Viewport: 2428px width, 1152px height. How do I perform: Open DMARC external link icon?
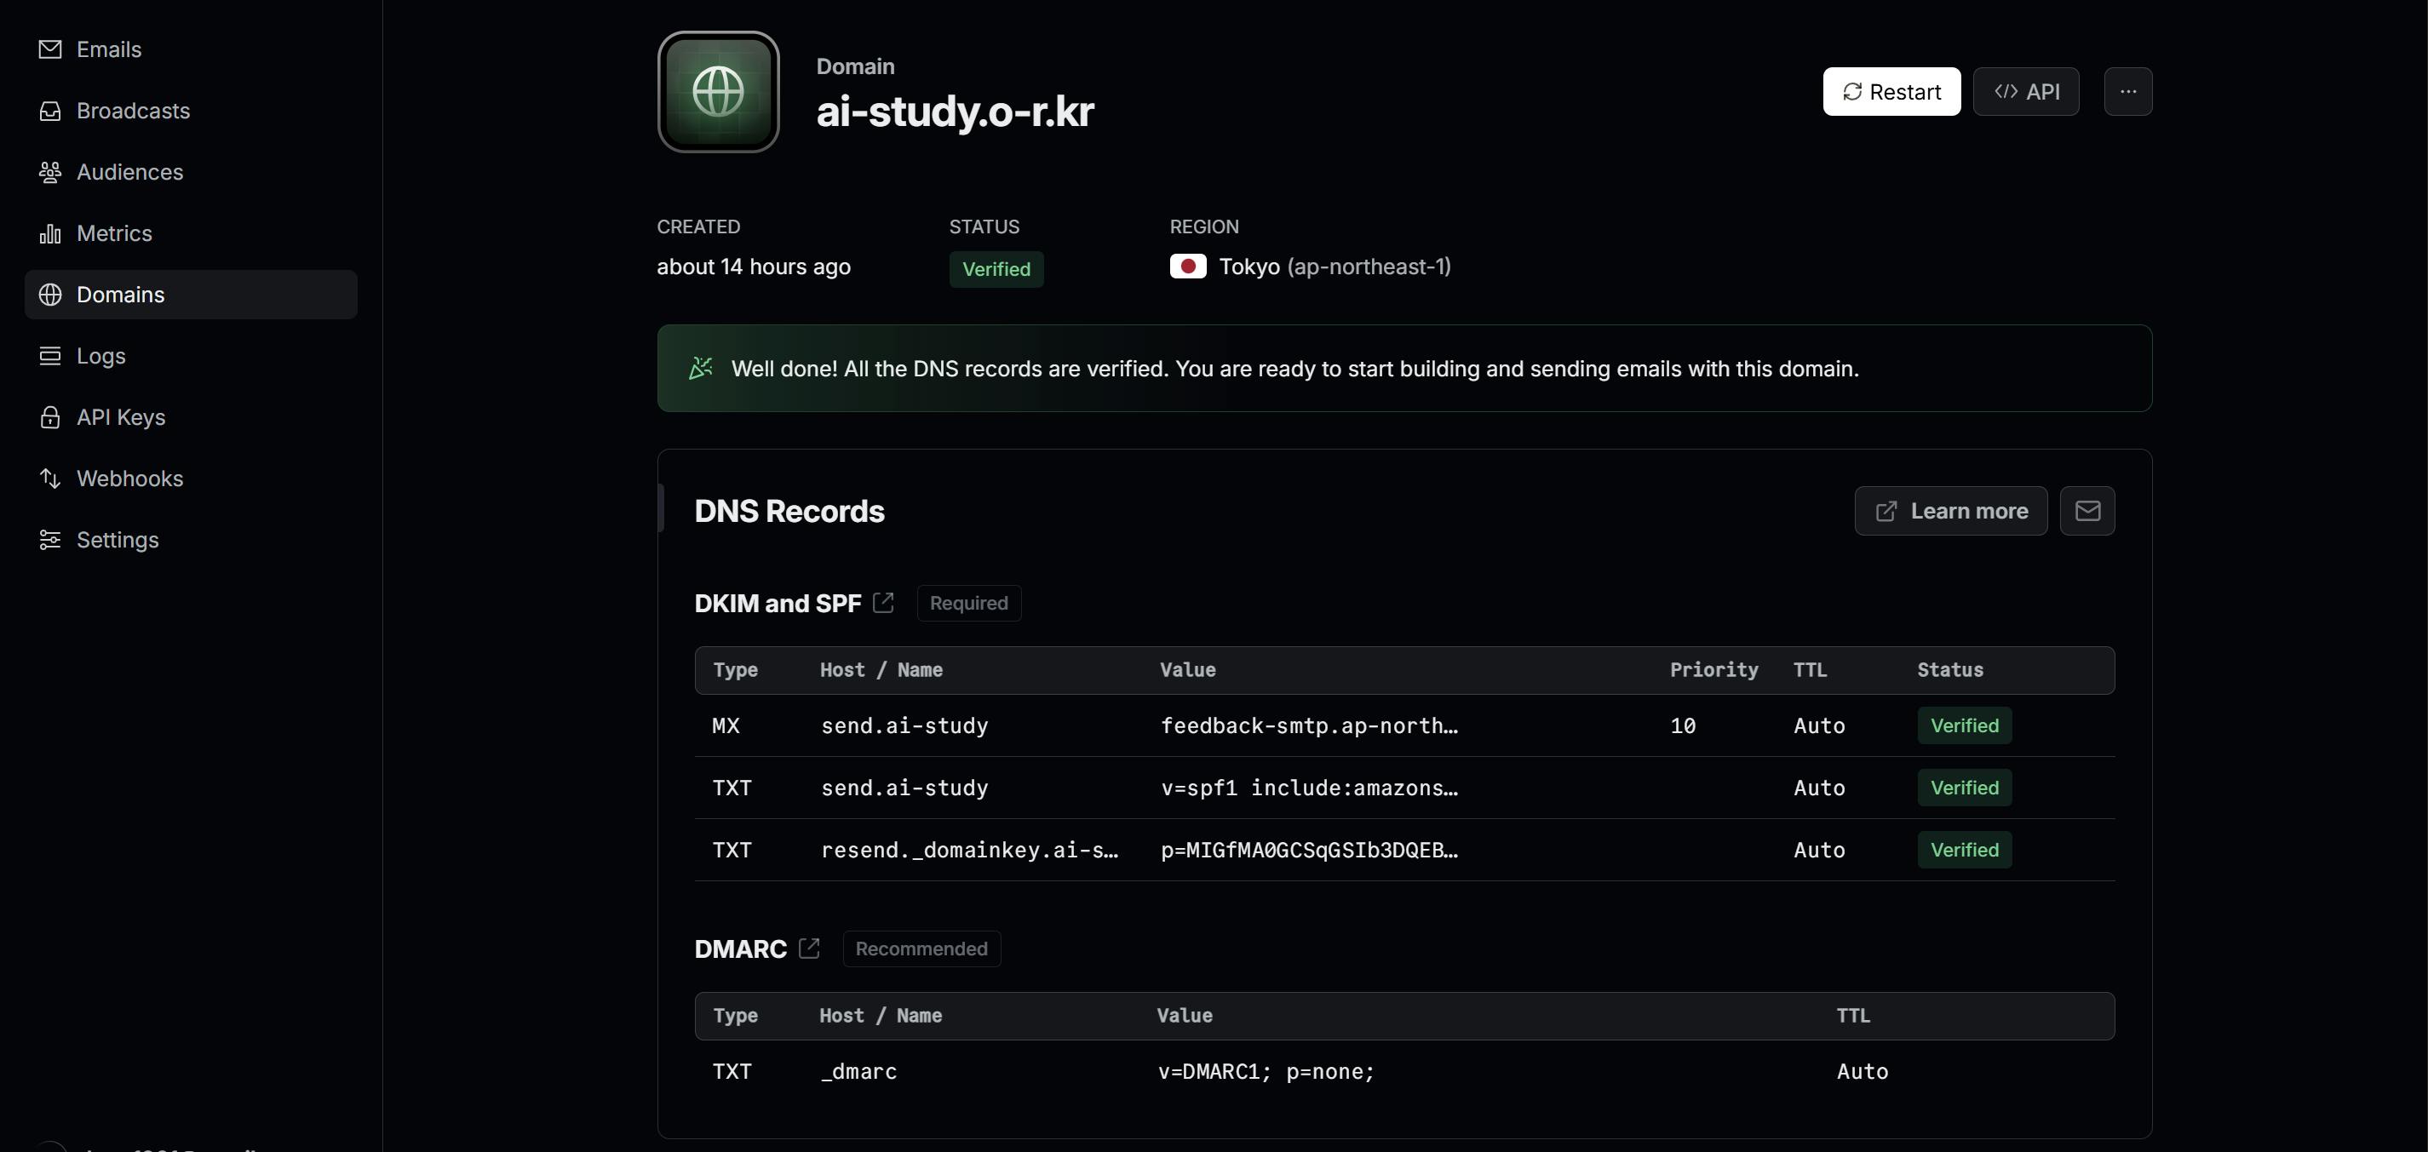[809, 949]
